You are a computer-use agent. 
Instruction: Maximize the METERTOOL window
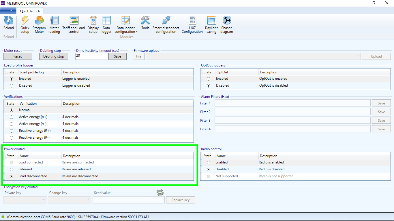374,3
